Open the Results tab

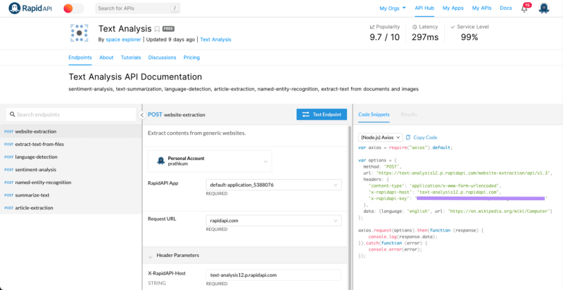[x=409, y=114]
